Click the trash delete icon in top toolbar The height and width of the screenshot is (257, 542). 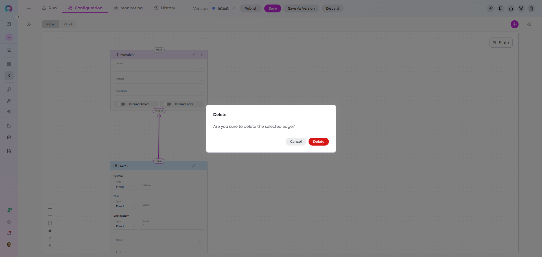(x=531, y=8)
